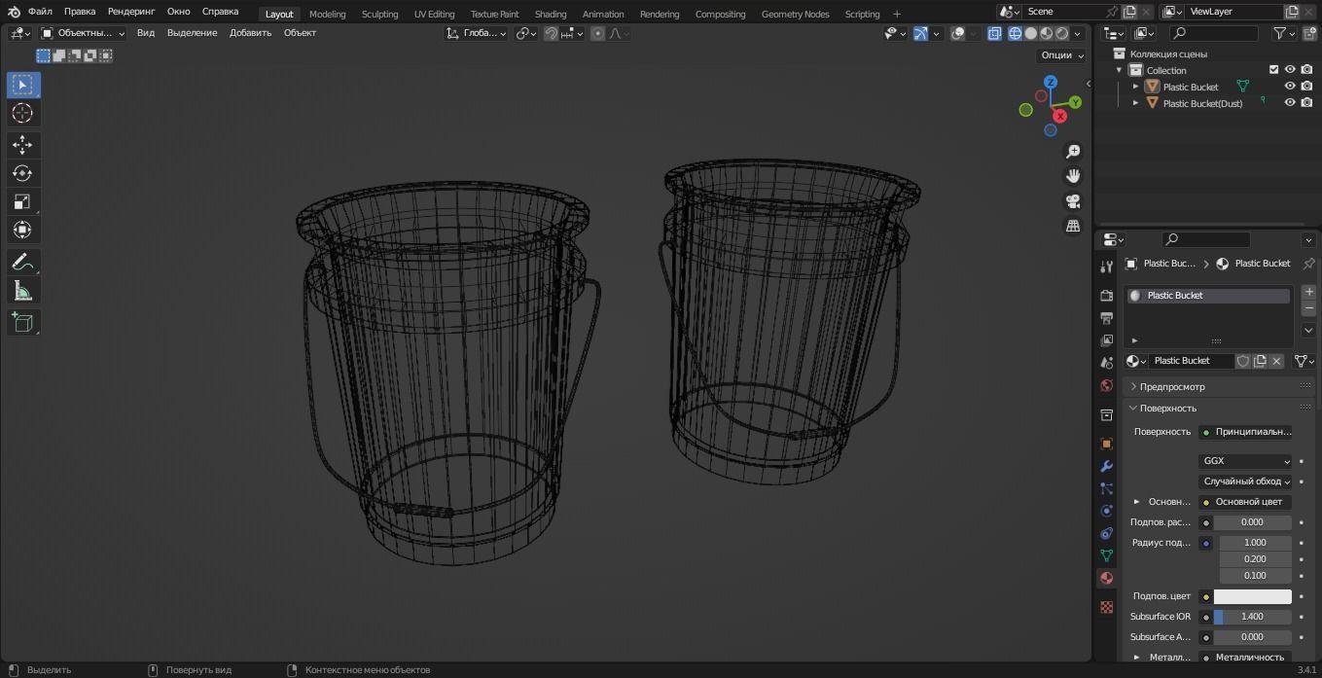Activate the 3D Cursor tool
The image size is (1322, 678).
(22, 113)
